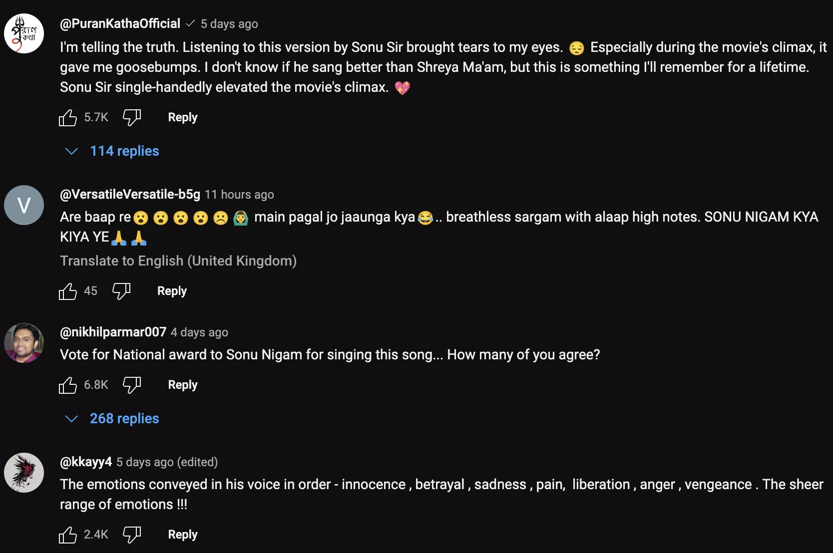Image resolution: width=833 pixels, height=553 pixels.
Task: Open @kkayy4's avatar thumbnail
Action: tap(24, 473)
